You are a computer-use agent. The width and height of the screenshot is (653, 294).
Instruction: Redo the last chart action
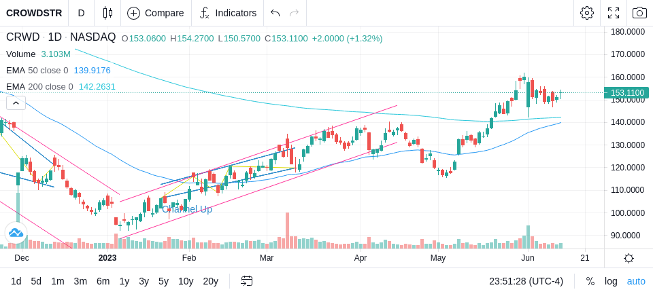point(295,13)
